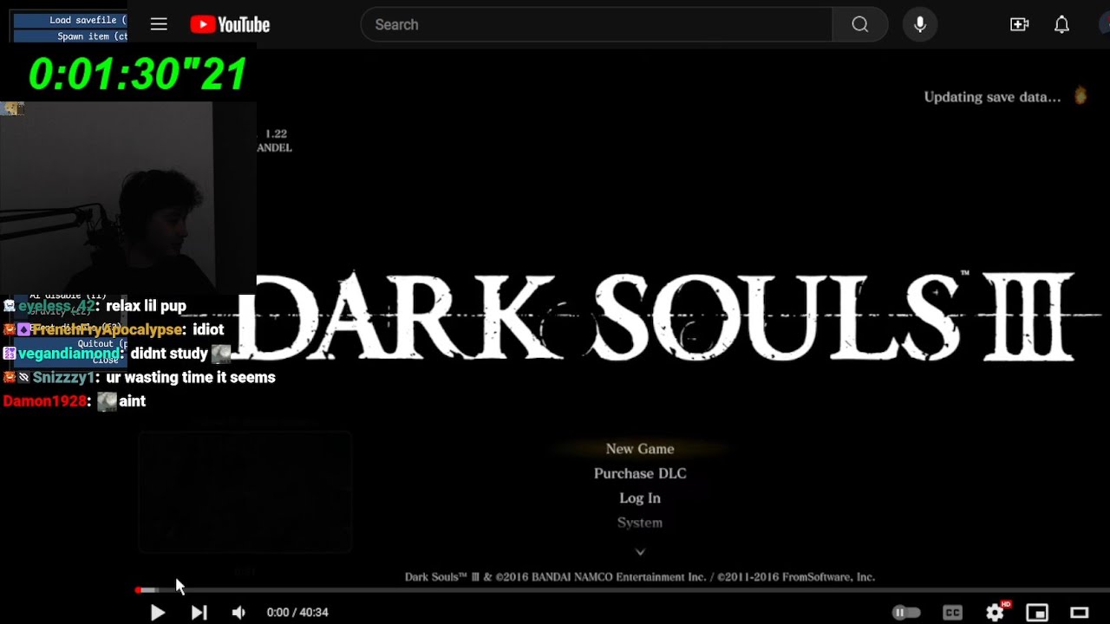Go to YouTube home via logo
The image size is (1110, 624).
[230, 25]
